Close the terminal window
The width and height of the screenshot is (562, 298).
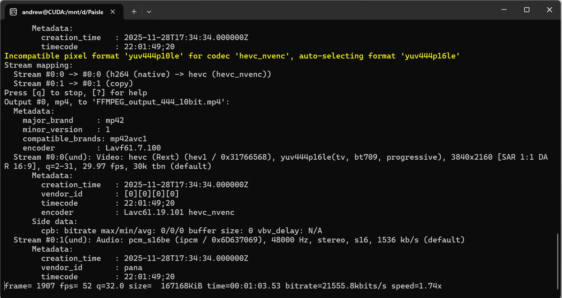point(549,10)
